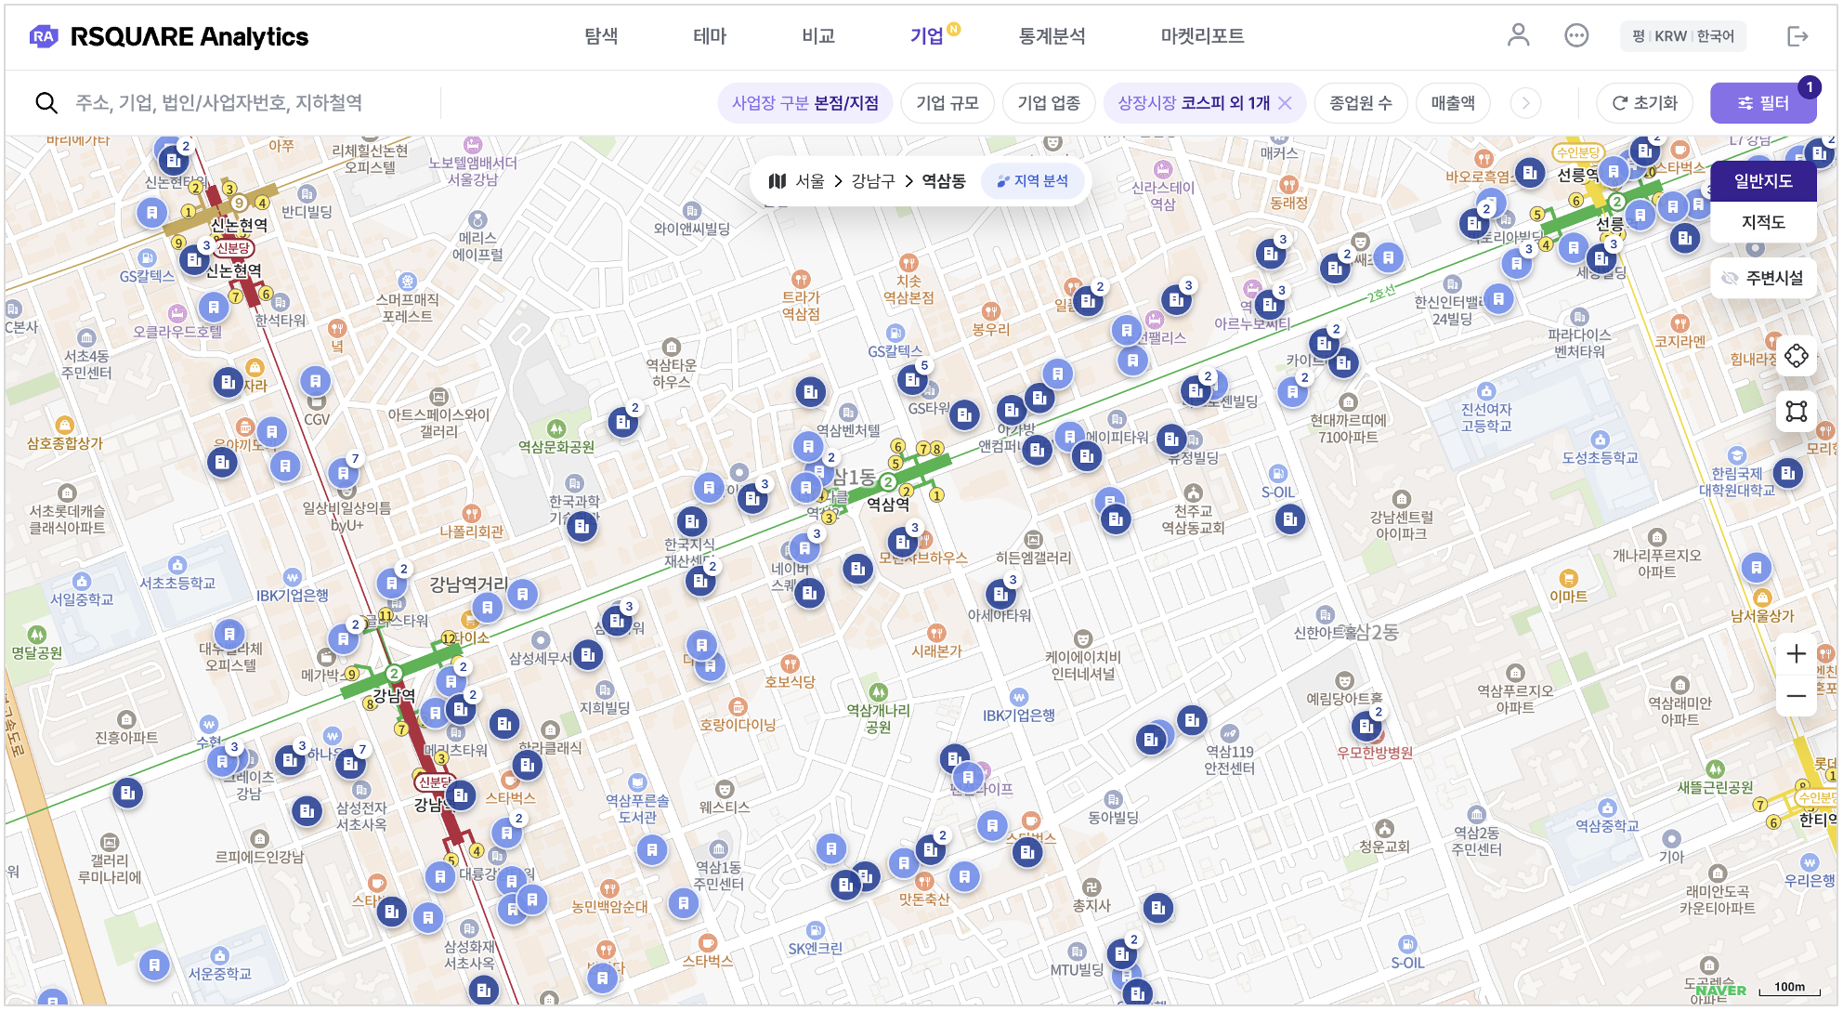
Task: Click the user profile icon
Action: (1518, 35)
